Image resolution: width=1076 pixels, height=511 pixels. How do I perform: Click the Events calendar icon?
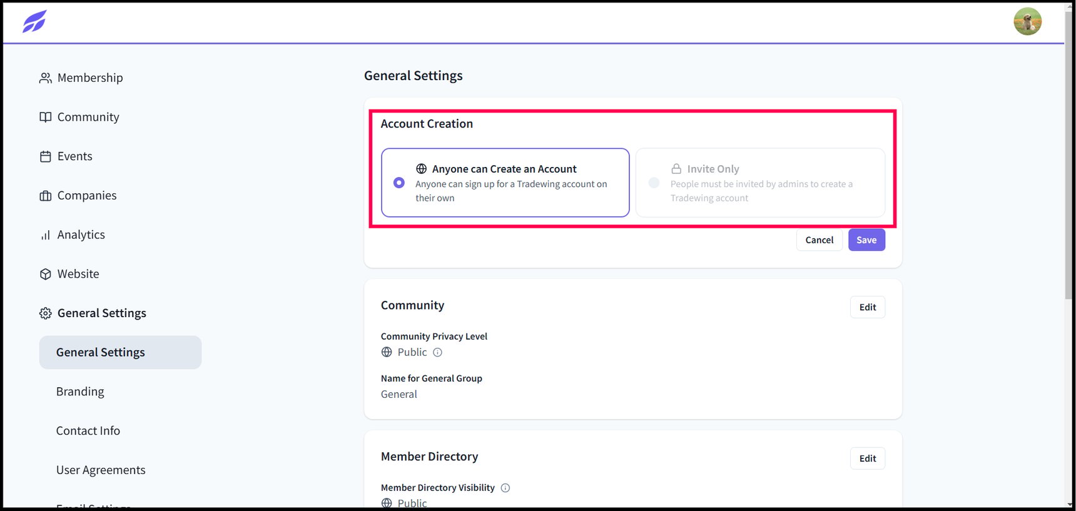(46, 156)
